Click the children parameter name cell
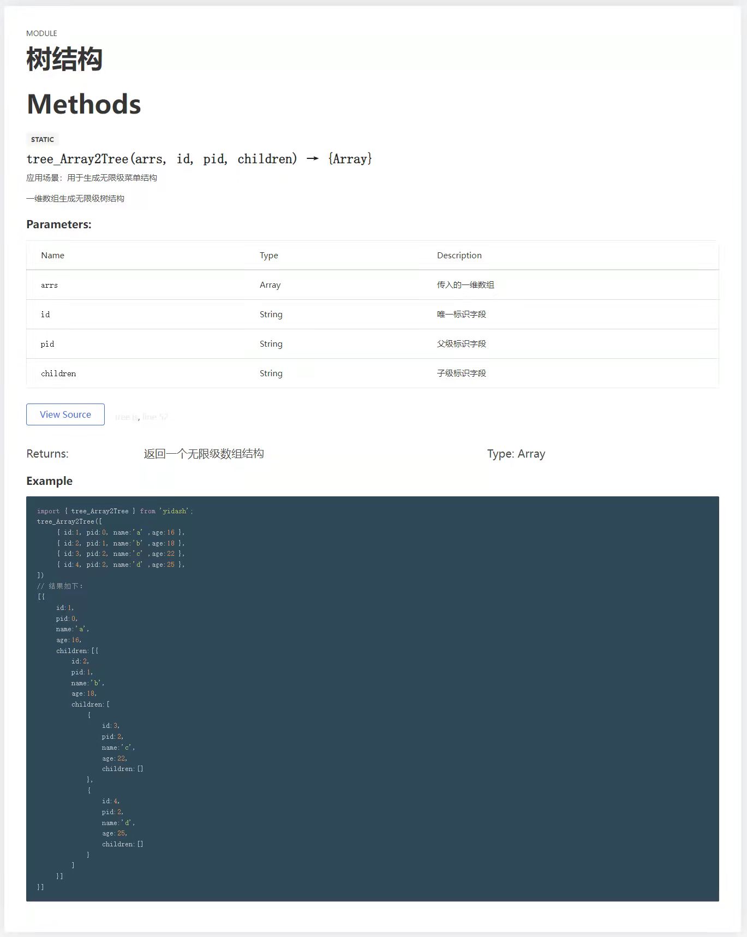 58,373
